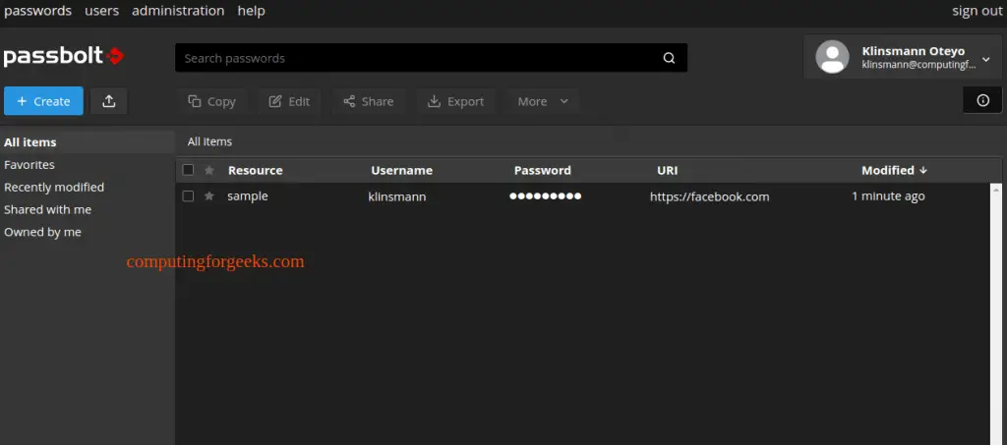Open the https://facebook.com URI link
The image size is (1007, 445).
pyautogui.click(x=709, y=196)
